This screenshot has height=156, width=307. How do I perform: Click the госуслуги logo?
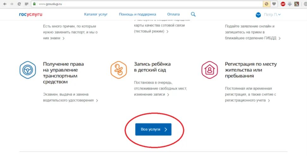pyautogui.click(x=31, y=15)
